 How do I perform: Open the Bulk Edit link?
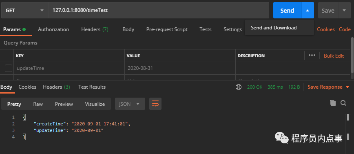[334, 56]
